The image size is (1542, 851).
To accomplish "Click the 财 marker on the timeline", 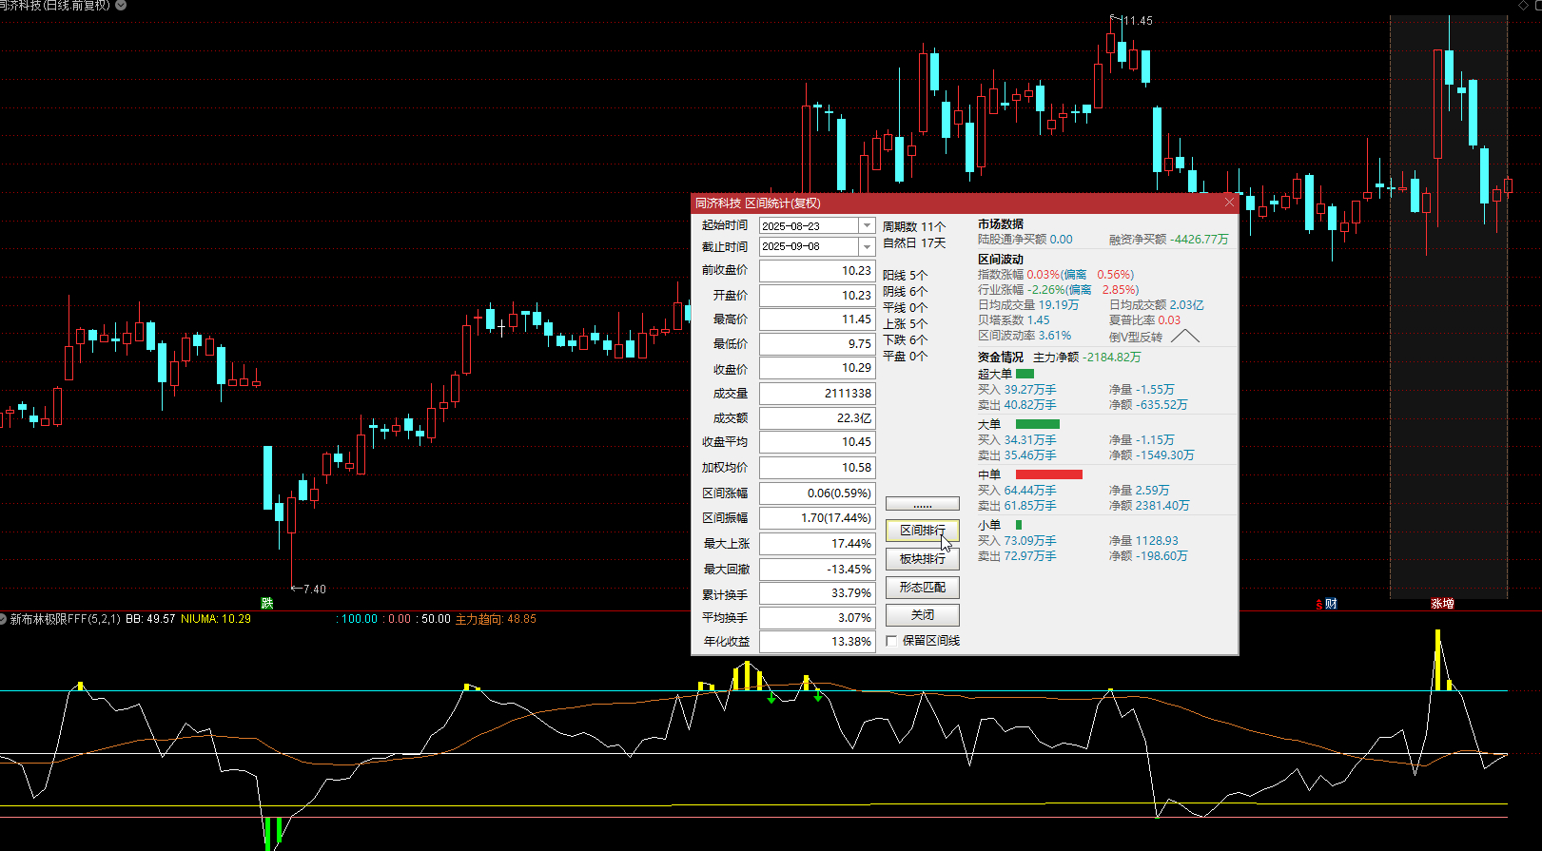I will pos(1330,603).
